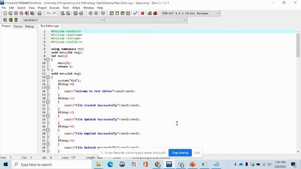Screen dimensions: 301x169
Task: Click the code line '#include <stdlib.h>'
Action: [67, 42]
